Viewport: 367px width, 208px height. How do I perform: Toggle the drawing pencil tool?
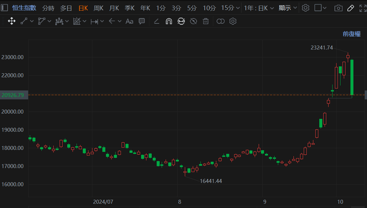(x=350, y=8)
